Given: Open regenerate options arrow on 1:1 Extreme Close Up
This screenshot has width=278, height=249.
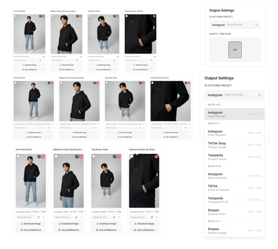Looking at the screenshot, I should (189, 128).
